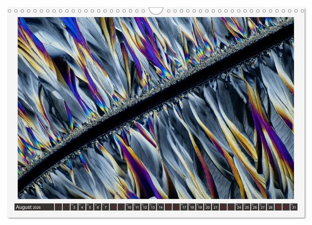Screen dimensions: 312x225
Task: Pick date 26 on the calendar row
Action: [x=255, y=207]
